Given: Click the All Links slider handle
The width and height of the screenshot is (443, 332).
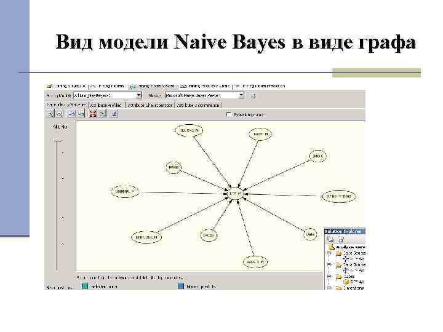Looking at the screenshot, I should coord(58,140).
